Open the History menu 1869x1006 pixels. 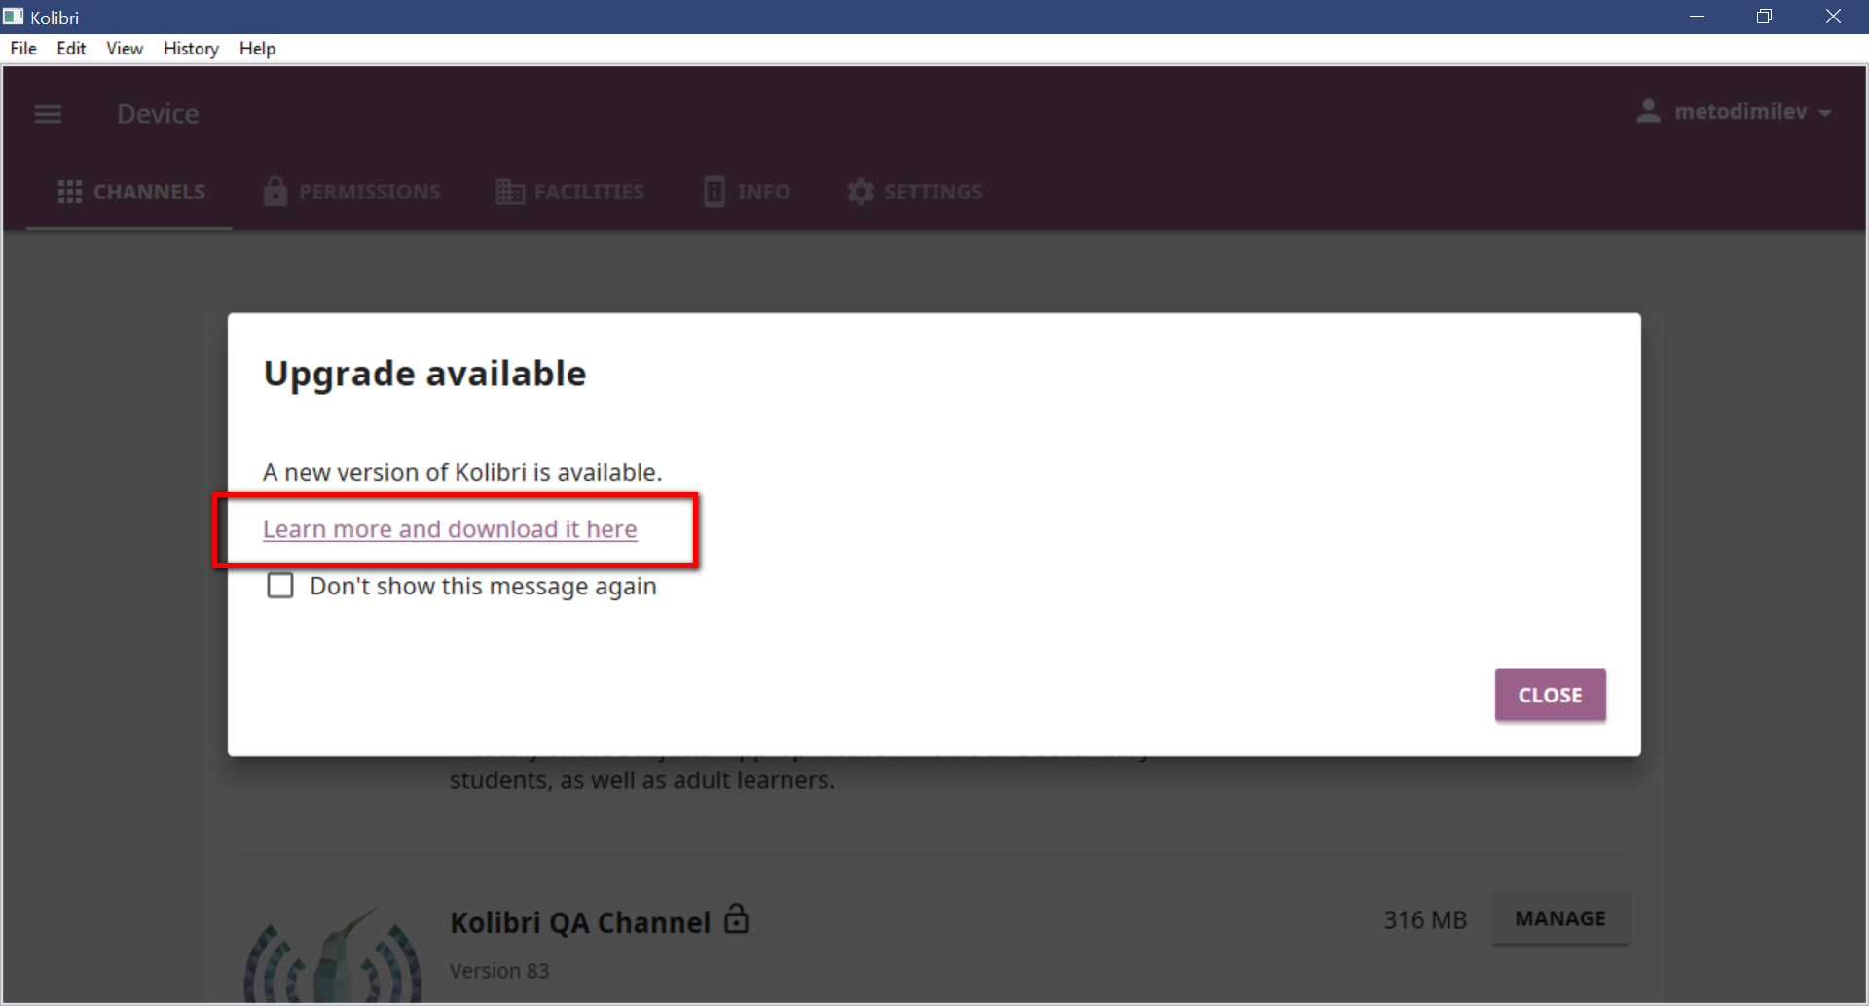[191, 49]
